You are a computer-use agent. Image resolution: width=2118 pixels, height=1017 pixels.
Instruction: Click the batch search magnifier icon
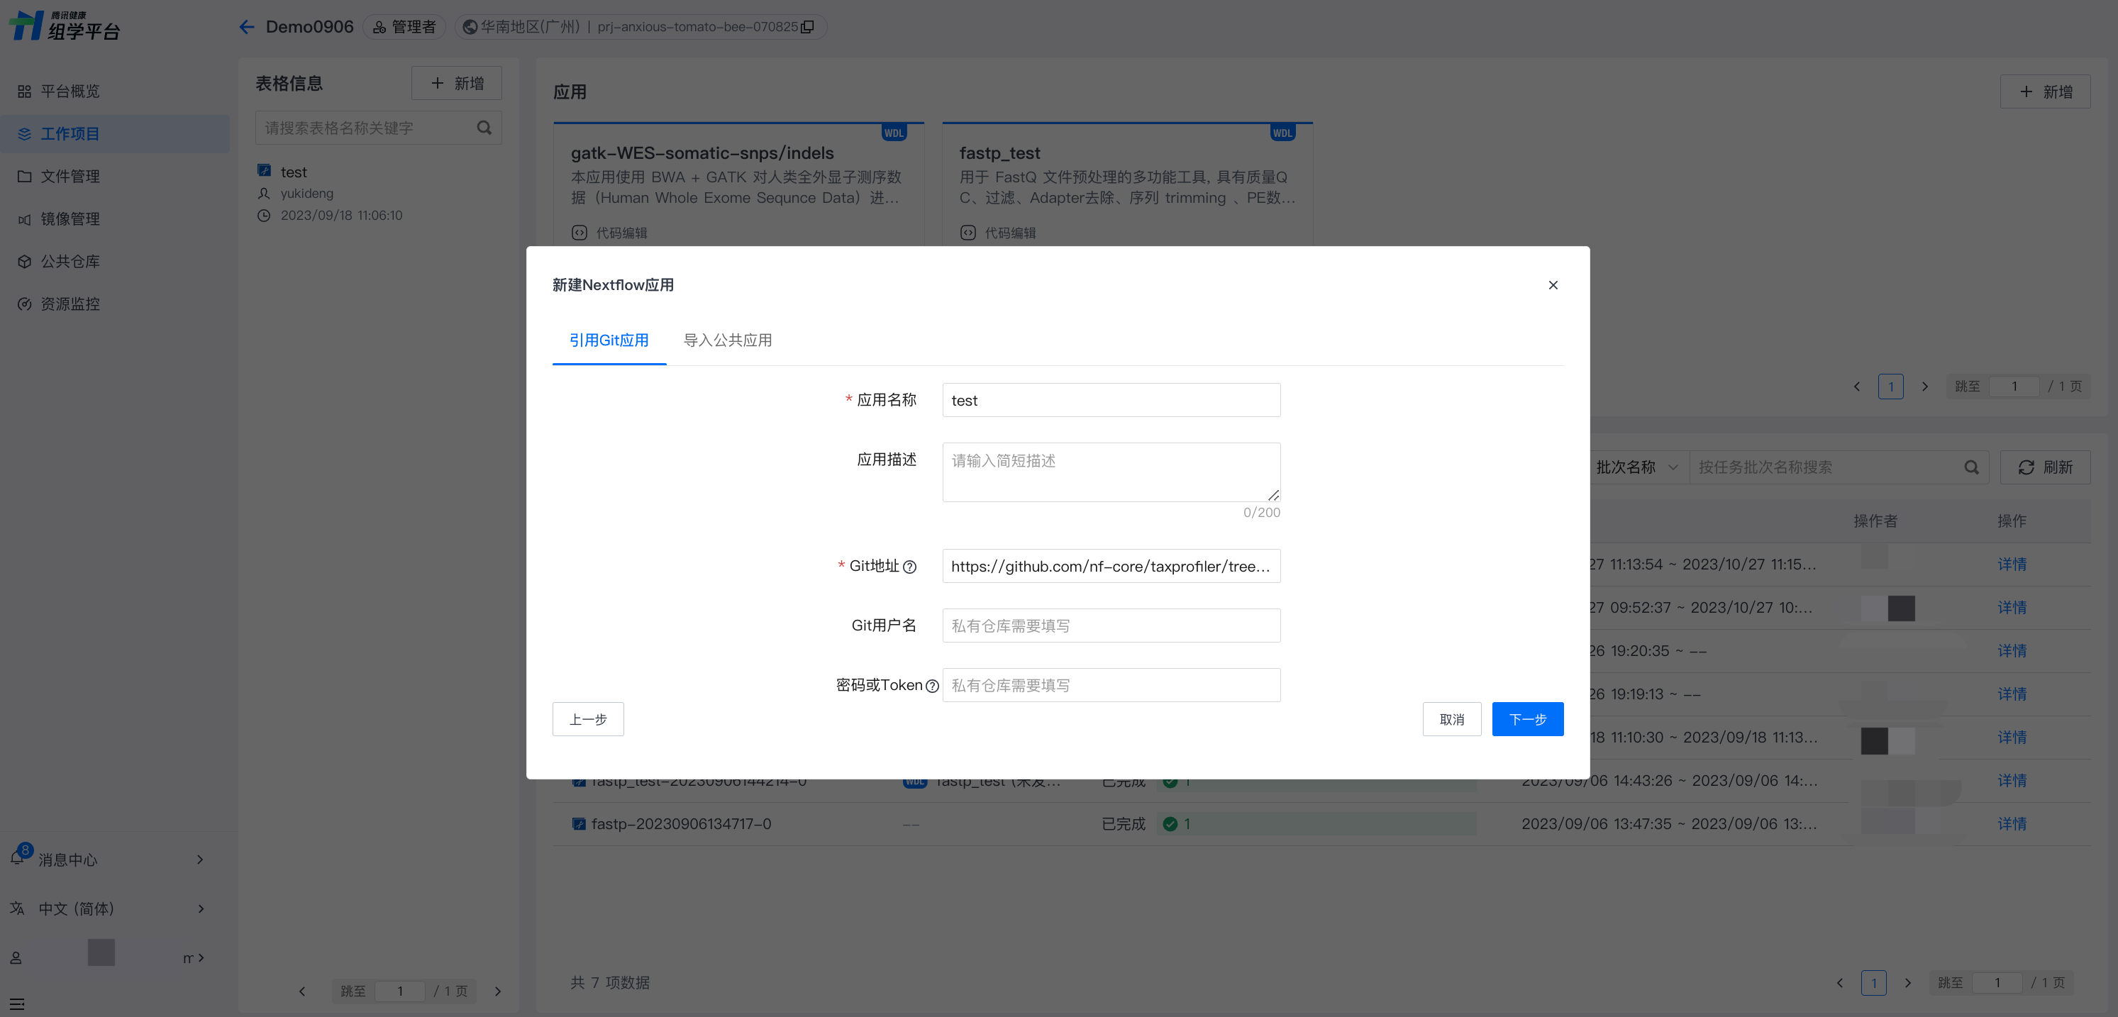[1971, 467]
